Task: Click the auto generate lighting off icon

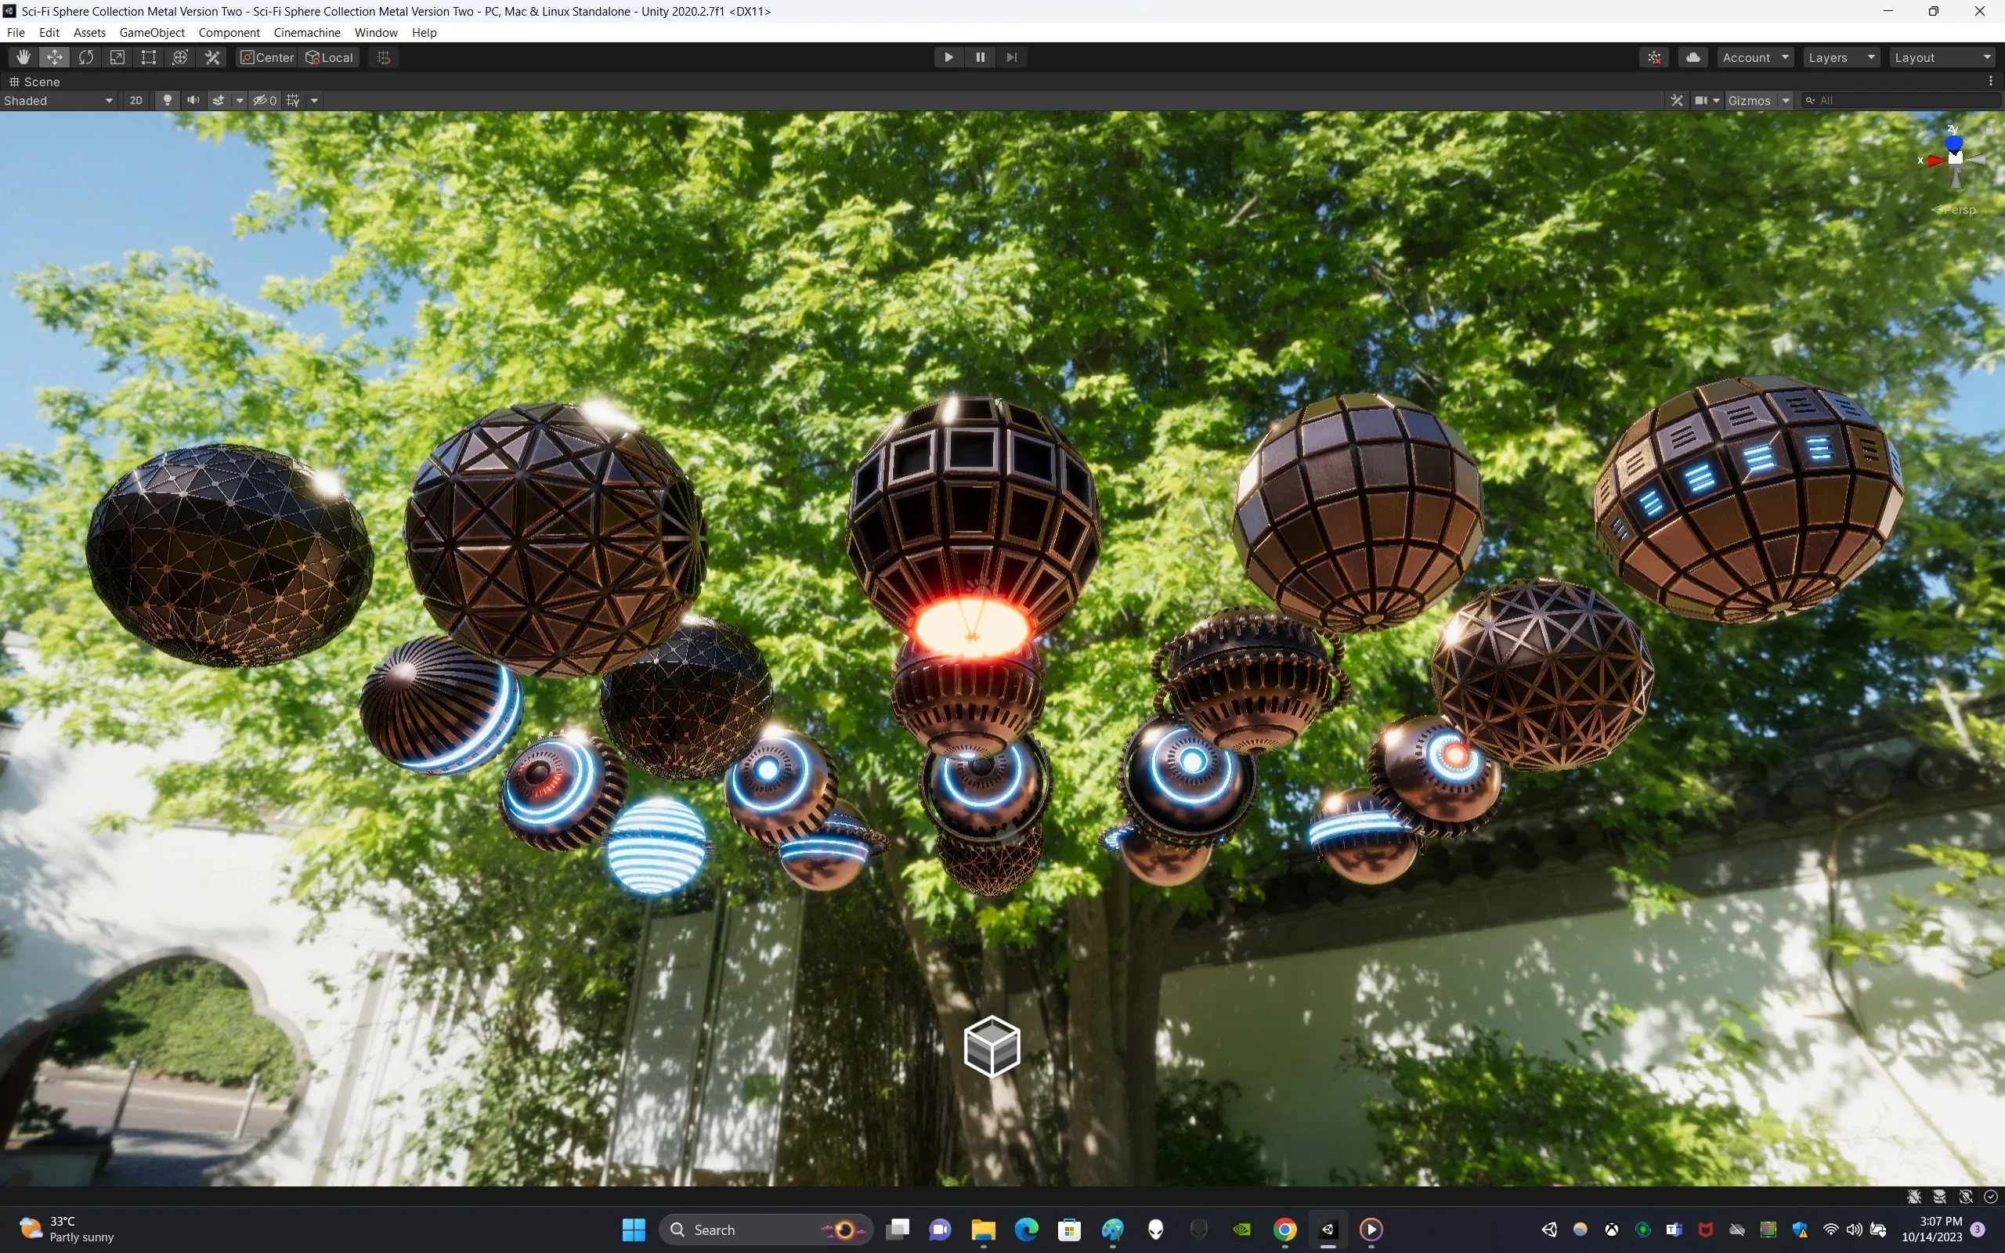Action: tap(1965, 1196)
